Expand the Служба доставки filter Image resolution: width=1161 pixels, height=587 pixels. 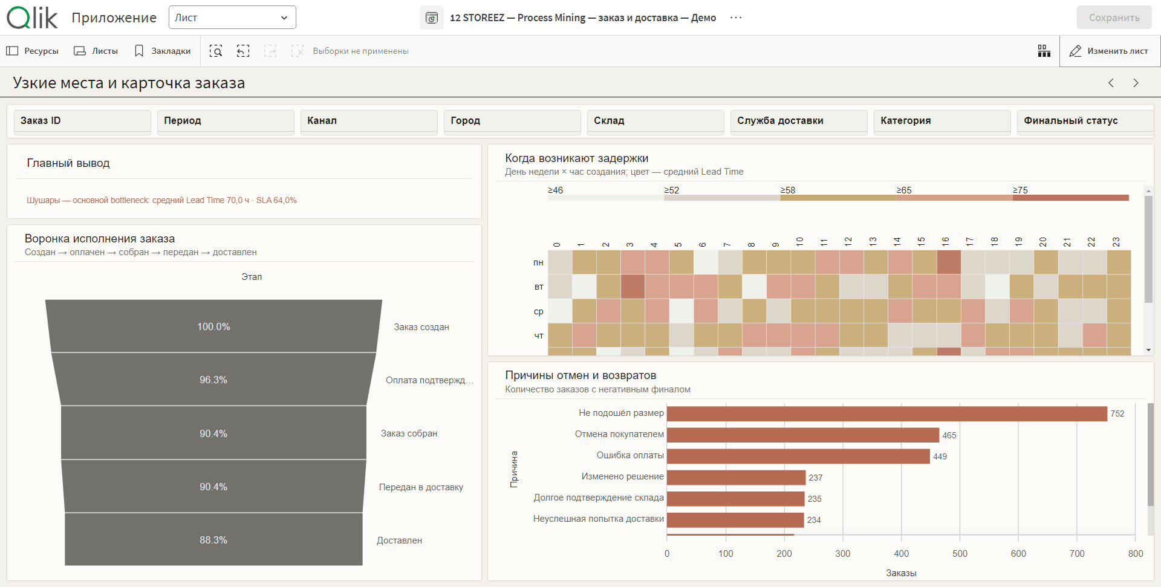point(799,121)
